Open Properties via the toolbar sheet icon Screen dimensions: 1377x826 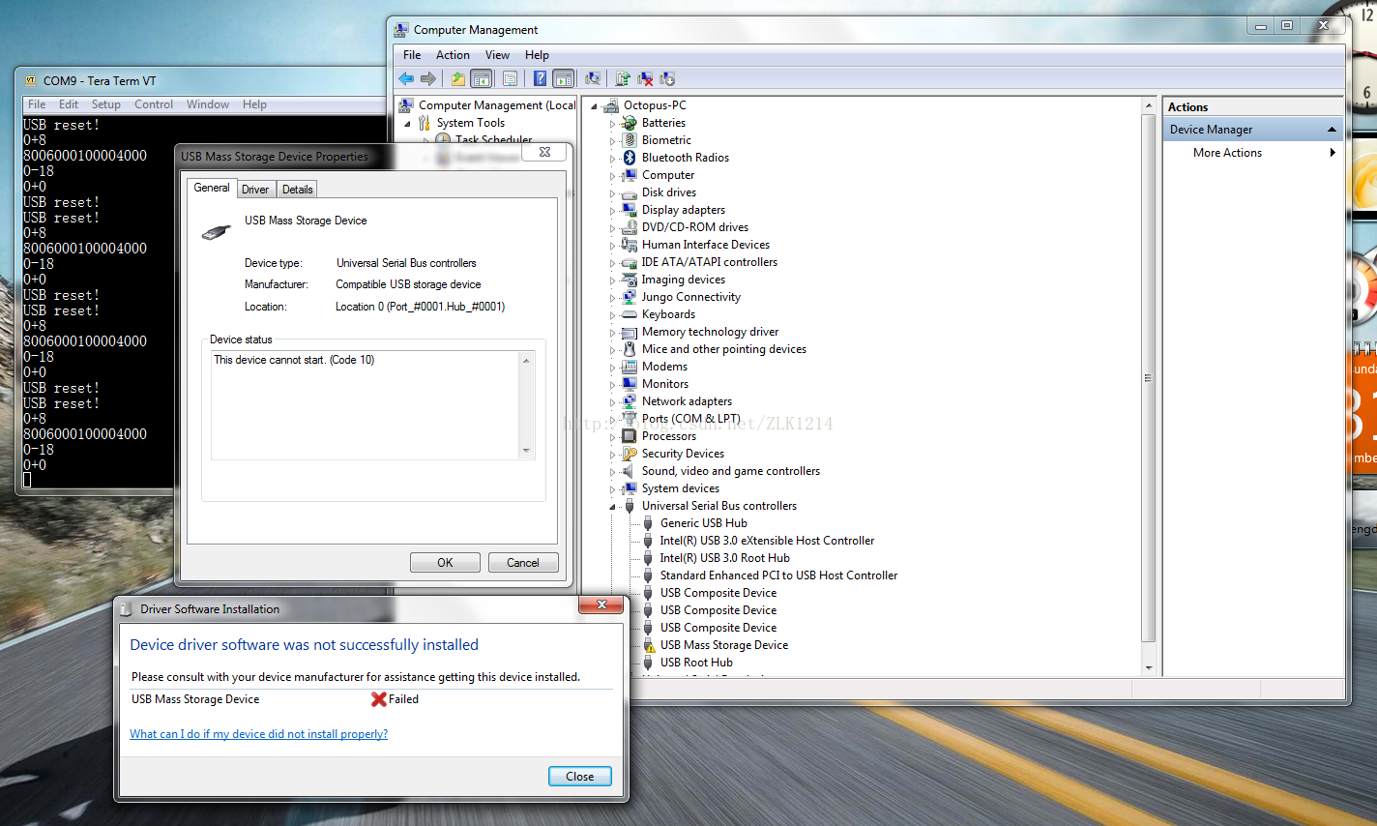[510, 78]
